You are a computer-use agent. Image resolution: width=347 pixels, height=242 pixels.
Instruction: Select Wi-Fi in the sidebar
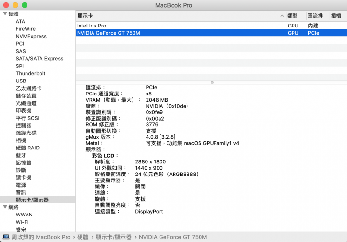[x=22, y=222]
